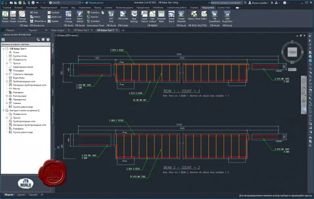Open the sign-in account dropdown
Image resolution: width=314 pixels, height=199 pixels.
[258, 3]
